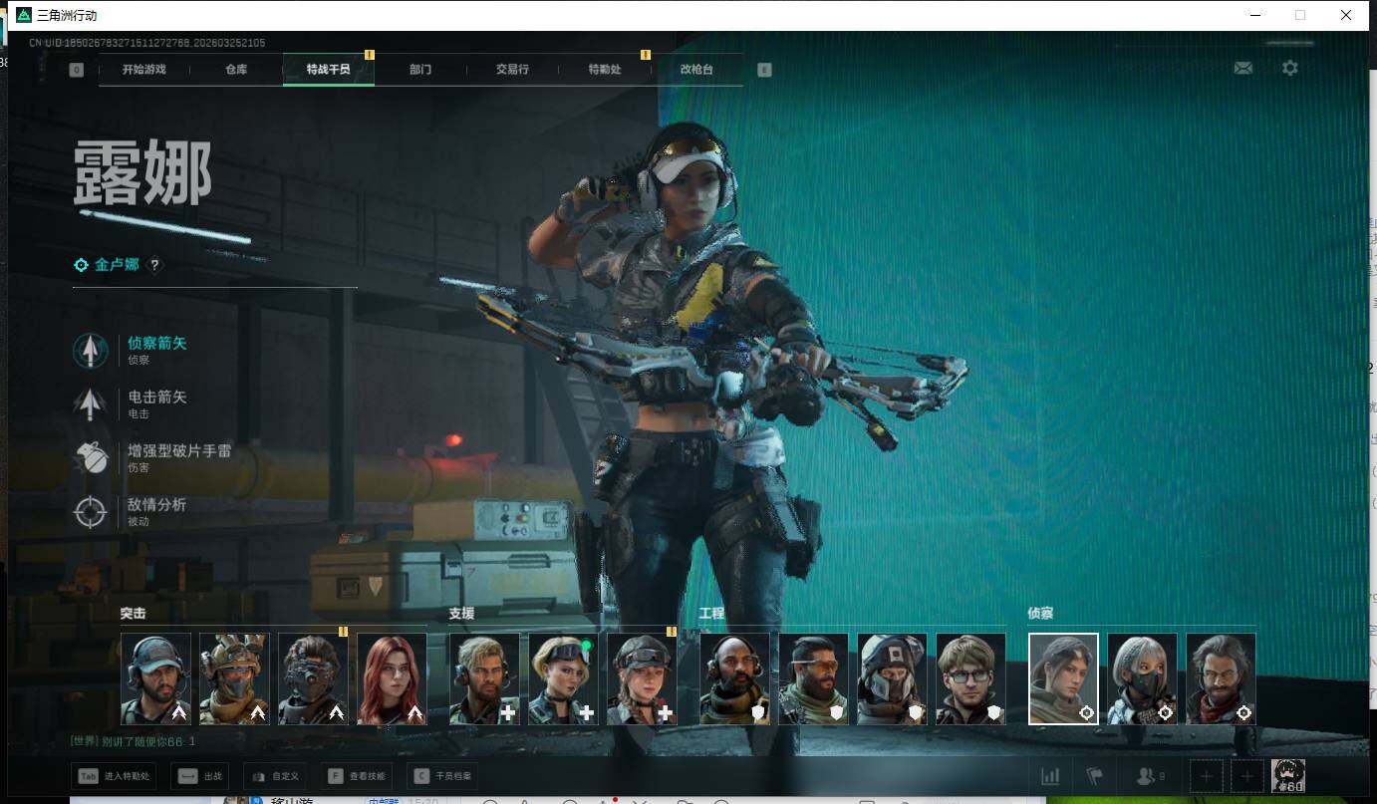Click the 电击箭矢 skill name text
1377x804 pixels.
(157, 398)
